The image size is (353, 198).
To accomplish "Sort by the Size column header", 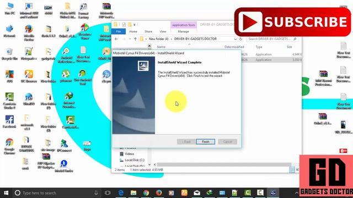I will pyautogui.click(x=289, y=47).
